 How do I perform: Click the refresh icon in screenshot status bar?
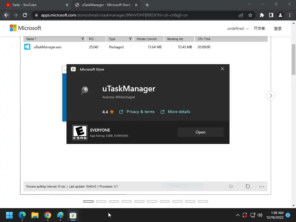(248, 186)
